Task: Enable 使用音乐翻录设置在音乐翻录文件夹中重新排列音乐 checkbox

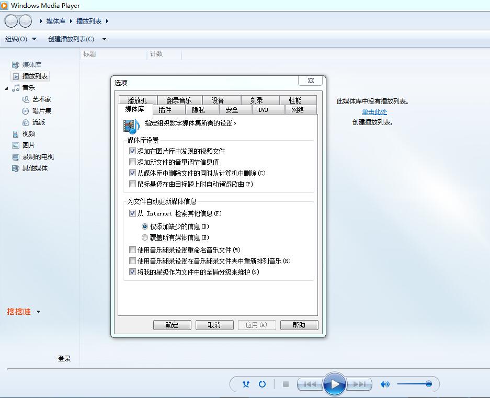Action: click(x=132, y=261)
